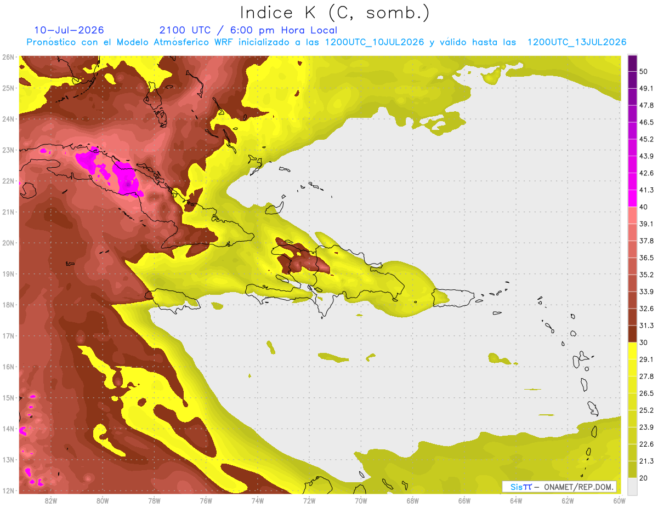Click the darkest purple swatch above 50
The width and height of the screenshot is (658, 508).
pos(632,63)
